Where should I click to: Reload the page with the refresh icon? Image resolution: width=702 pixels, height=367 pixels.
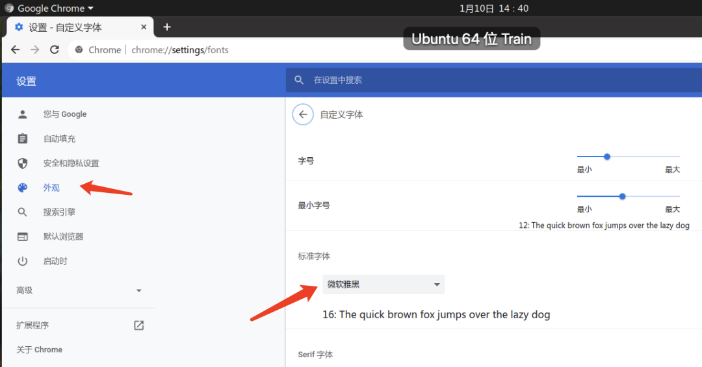[x=55, y=49]
